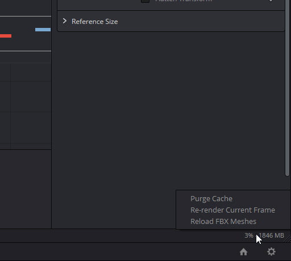Open project settings gear icon
The image size is (291, 261).
[x=271, y=252]
